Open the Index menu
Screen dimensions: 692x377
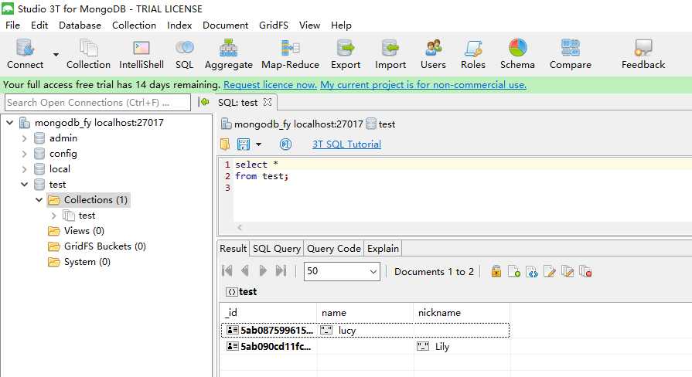179,25
